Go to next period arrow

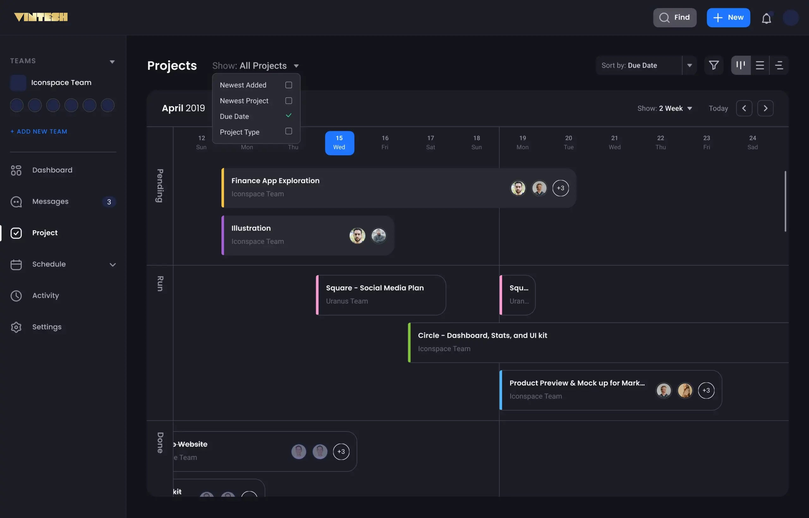point(765,108)
